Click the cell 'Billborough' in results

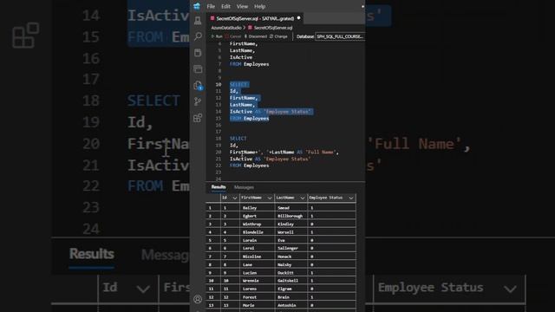tap(291, 216)
